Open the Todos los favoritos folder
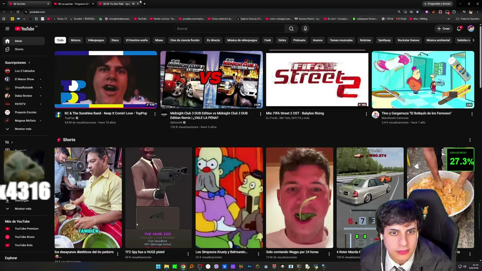The width and height of the screenshot is (482, 271). click(468, 18)
